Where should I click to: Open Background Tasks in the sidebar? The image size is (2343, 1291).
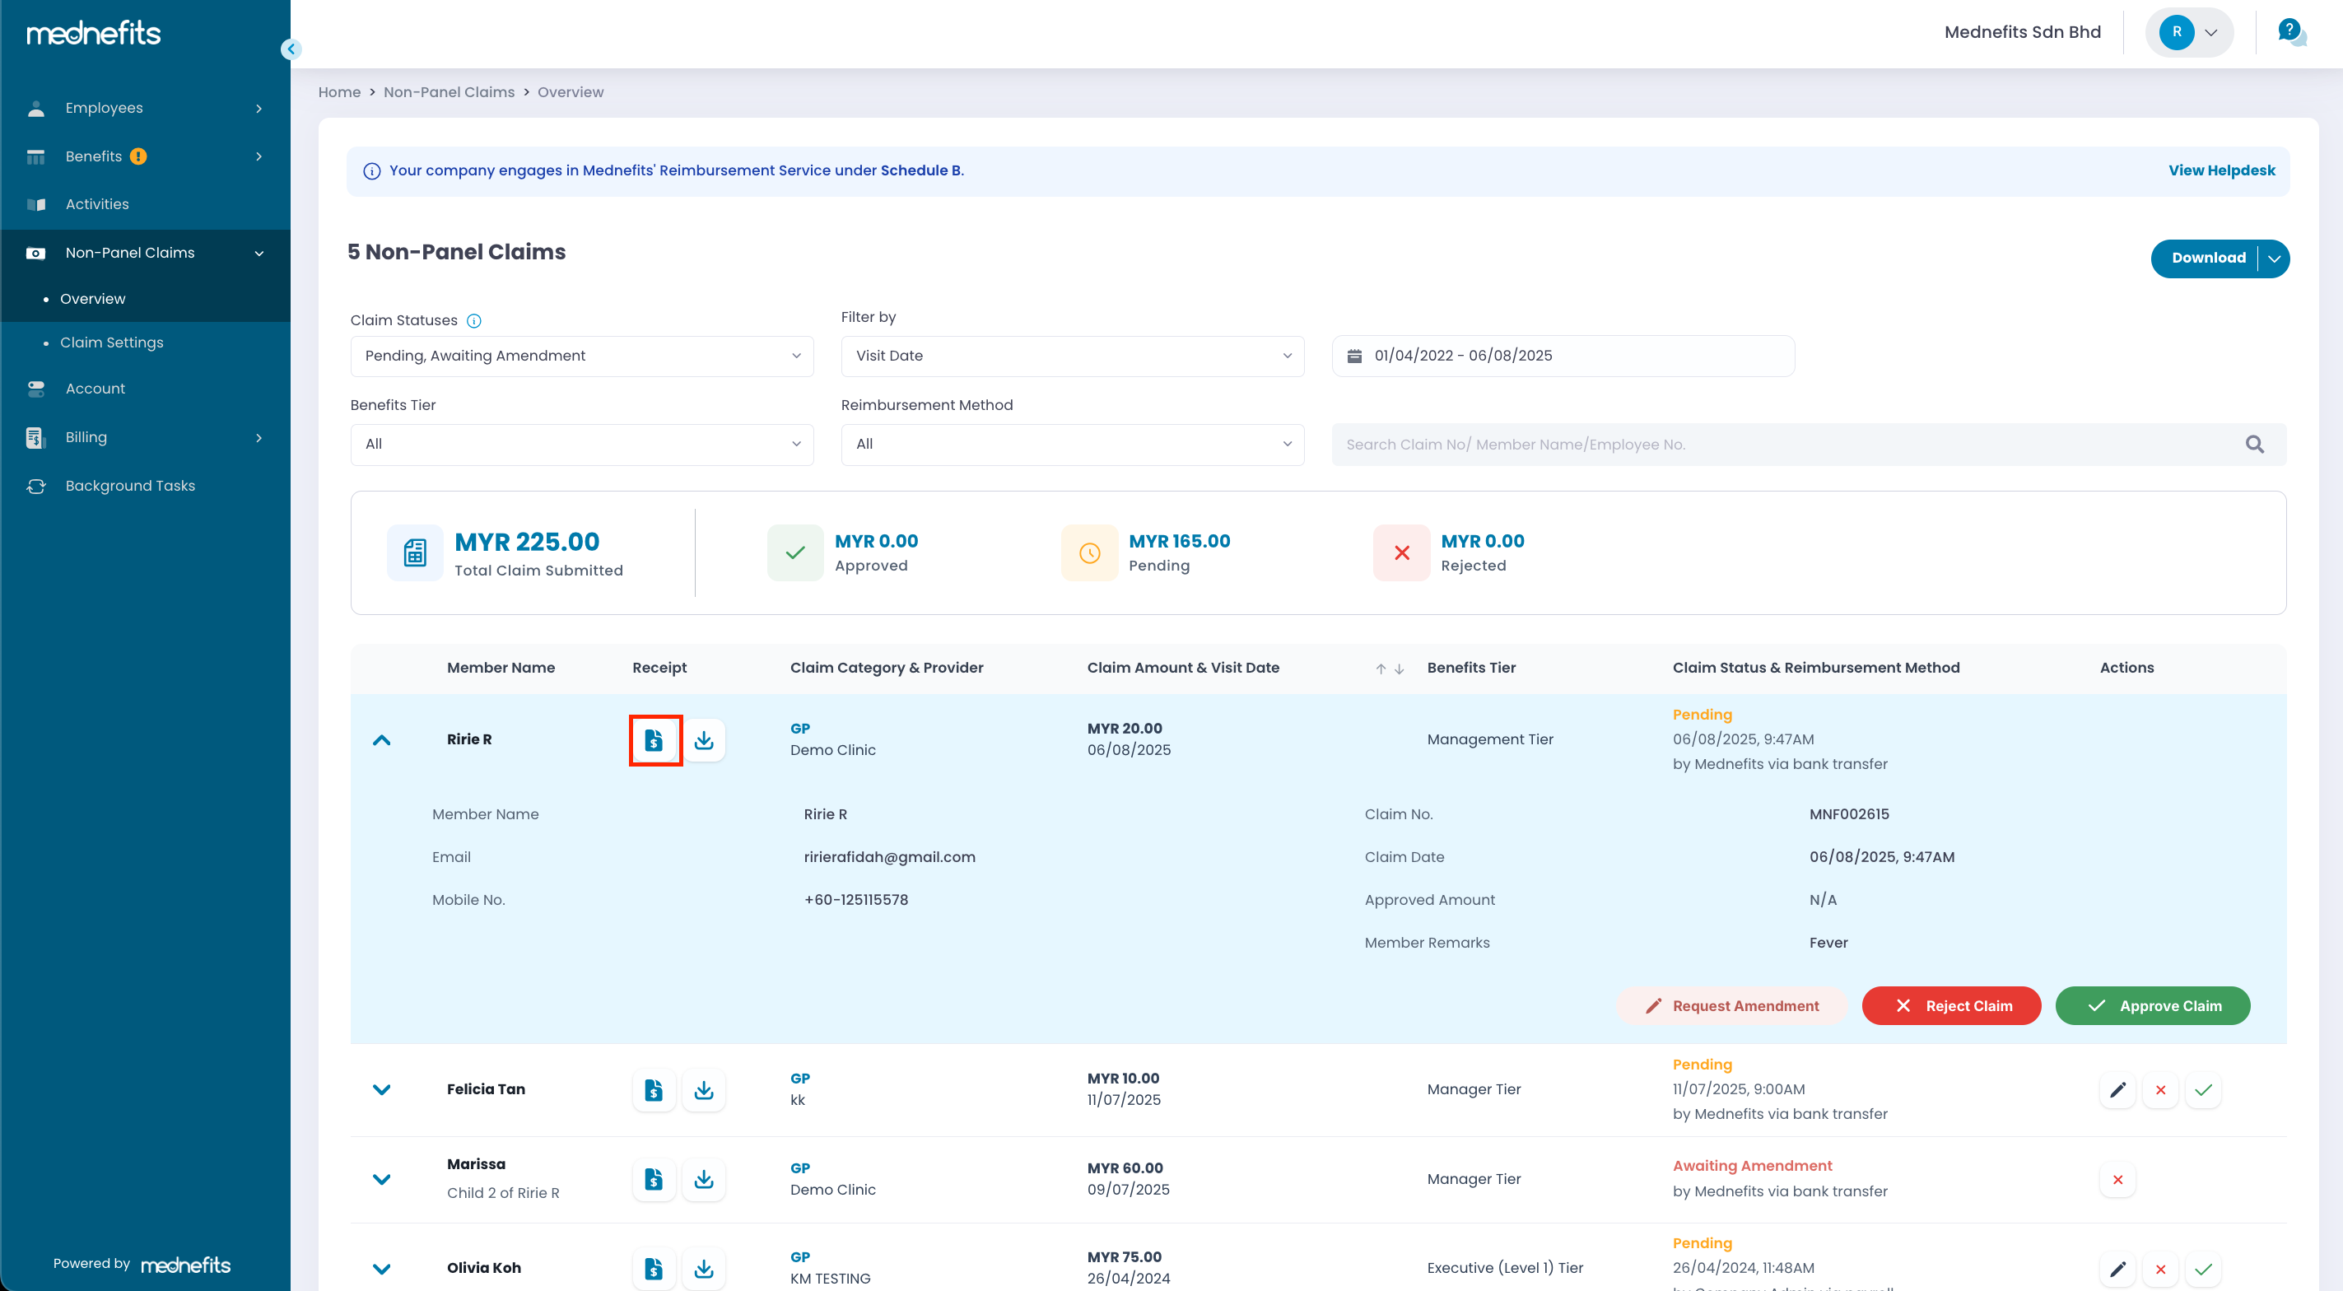pyautogui.click(x=146, y=486)
